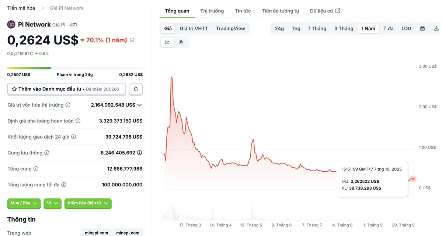The width and height of the screenshot is (442, 236).
Task: Click the Tiền mã hóa breadcrumb link
Action: click(21, 8)
